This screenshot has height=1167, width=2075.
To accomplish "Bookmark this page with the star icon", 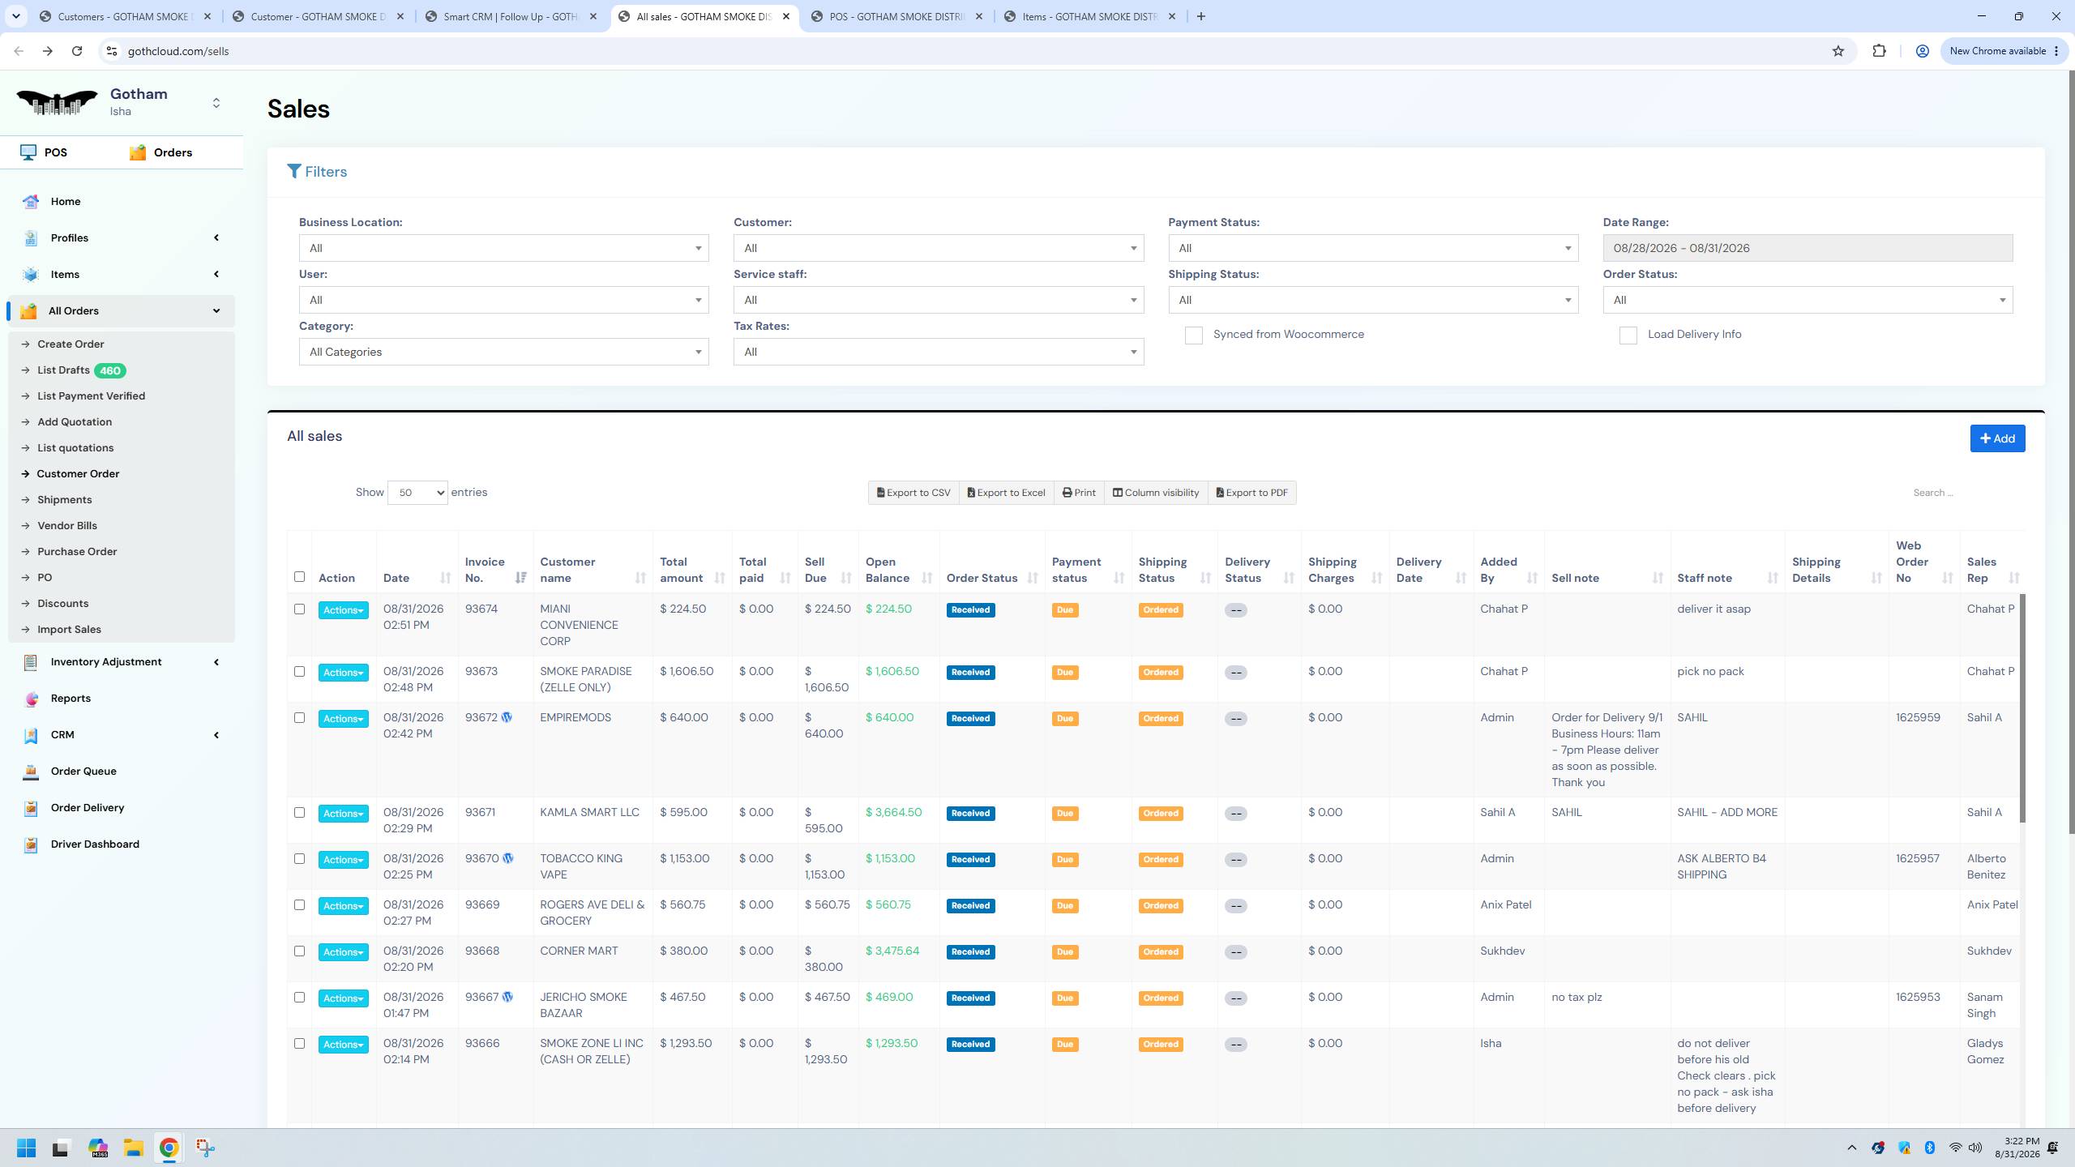I will pos(1838,51).
